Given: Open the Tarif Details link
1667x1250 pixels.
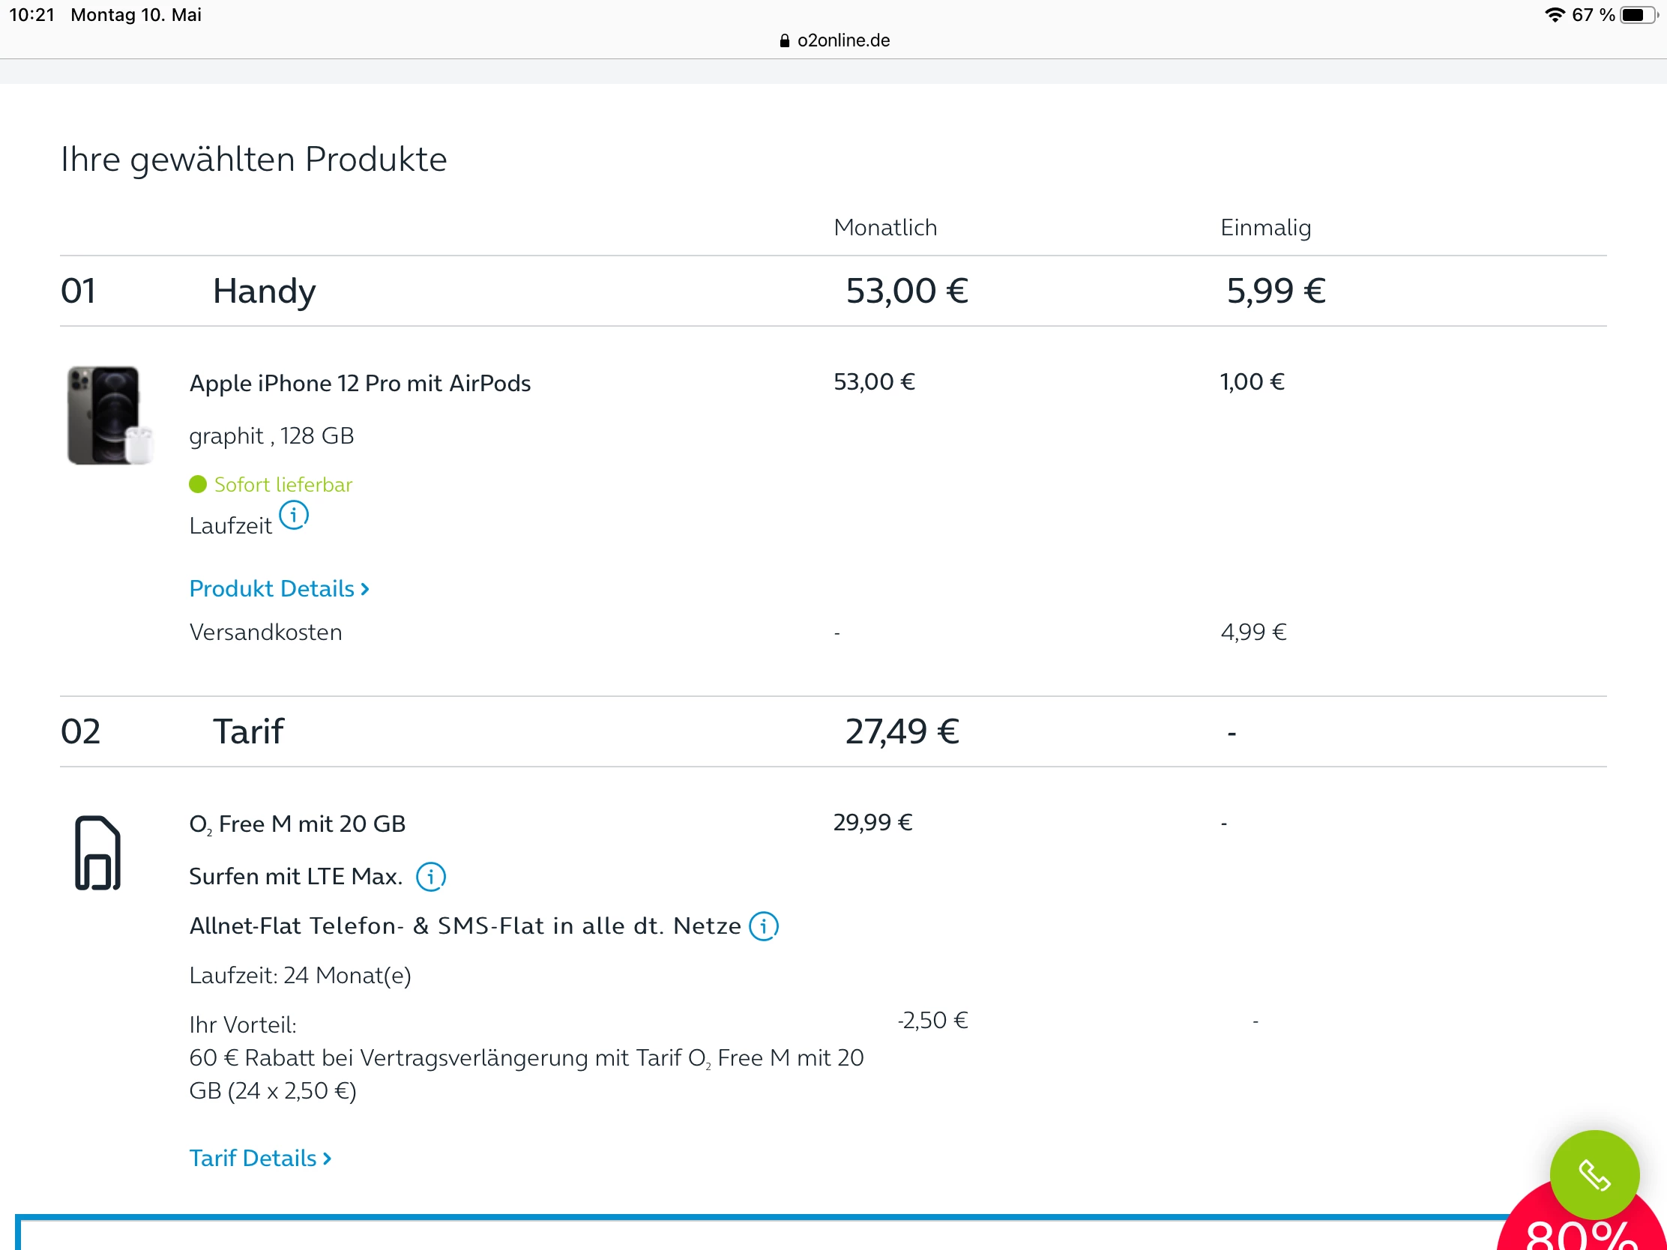Looking at the screenshot, I should (x=253, y=1158).
